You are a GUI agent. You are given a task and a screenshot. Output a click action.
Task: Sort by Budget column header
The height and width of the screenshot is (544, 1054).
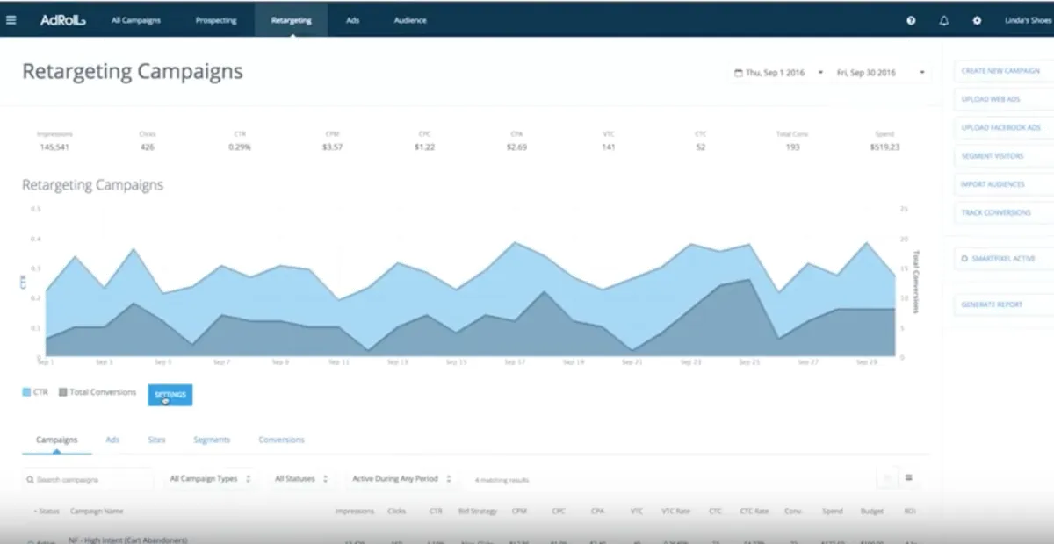[x=871, y=511]
